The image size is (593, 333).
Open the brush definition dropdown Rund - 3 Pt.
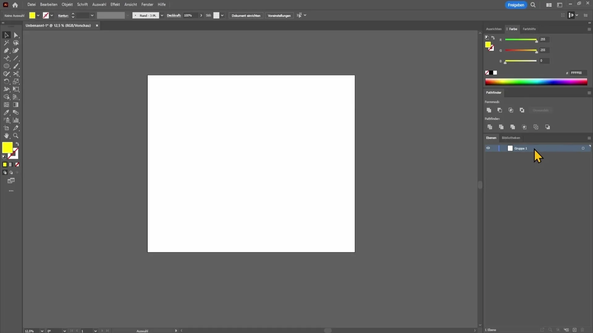(162, 15)
